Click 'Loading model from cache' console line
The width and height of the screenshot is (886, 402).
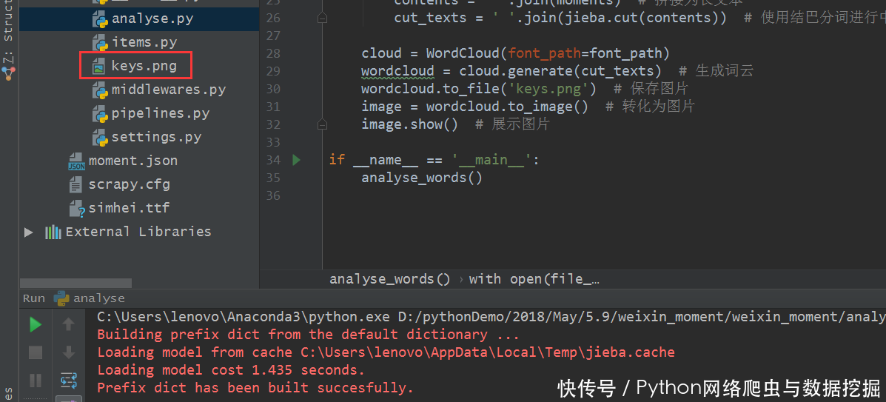click(x=386, y=352)
